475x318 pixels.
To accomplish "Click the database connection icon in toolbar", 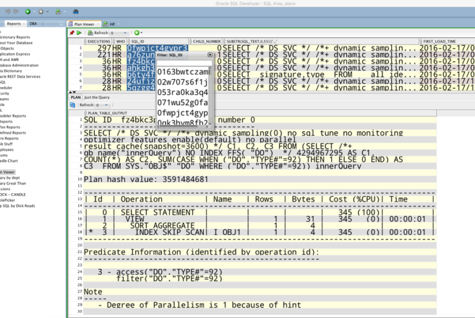I will [58, 11].
